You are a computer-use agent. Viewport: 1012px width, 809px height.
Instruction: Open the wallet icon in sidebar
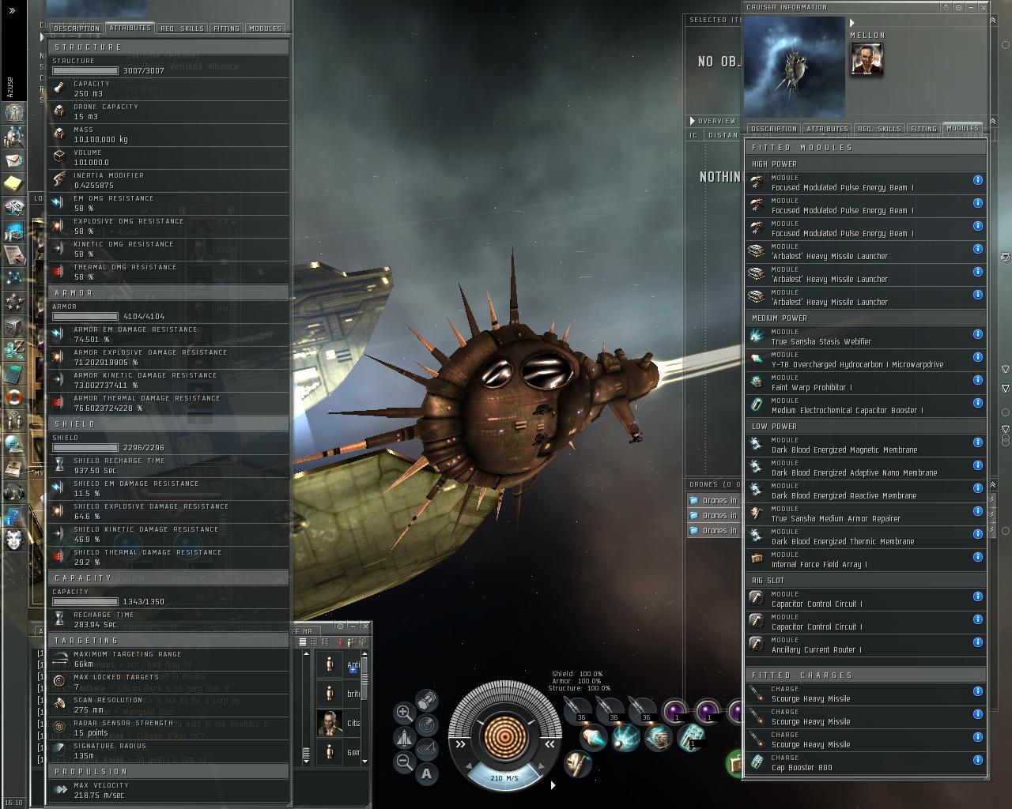coord(13,349)
